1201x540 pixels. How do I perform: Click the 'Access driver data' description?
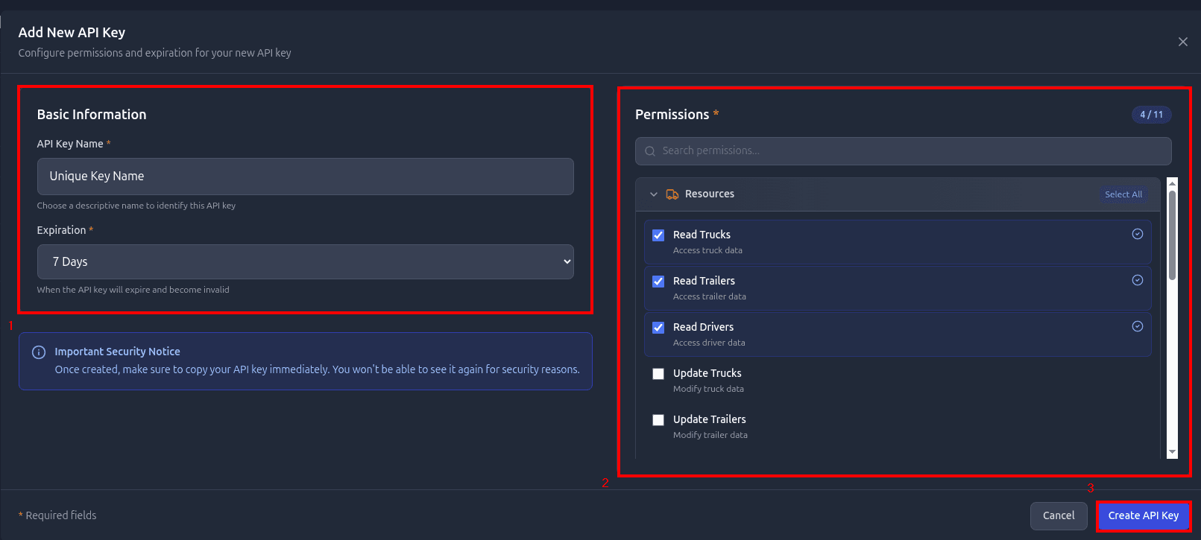pyautogui.click(x=709, y=343)
